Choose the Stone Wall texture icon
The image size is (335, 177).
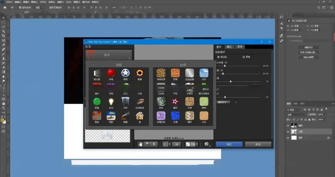point(190,102)
